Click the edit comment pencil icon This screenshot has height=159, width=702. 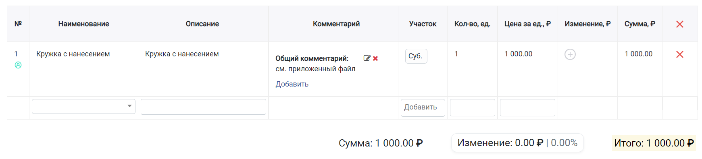(367, 58)
